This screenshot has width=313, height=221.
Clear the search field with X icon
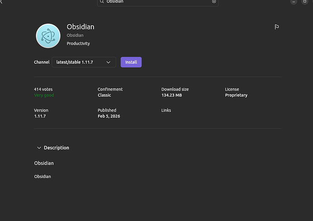(214, 2)
